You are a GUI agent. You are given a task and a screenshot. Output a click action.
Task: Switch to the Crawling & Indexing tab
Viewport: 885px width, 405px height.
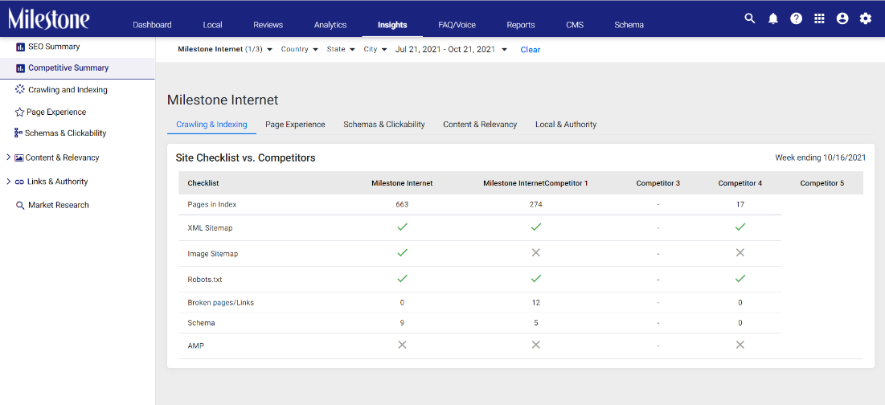click(211, 124)
